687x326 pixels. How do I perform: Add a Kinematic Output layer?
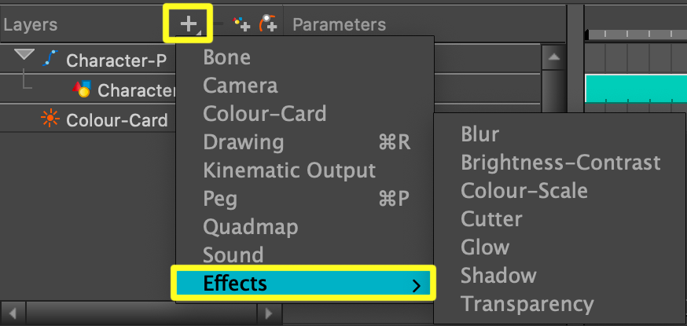tap(289, 170)
